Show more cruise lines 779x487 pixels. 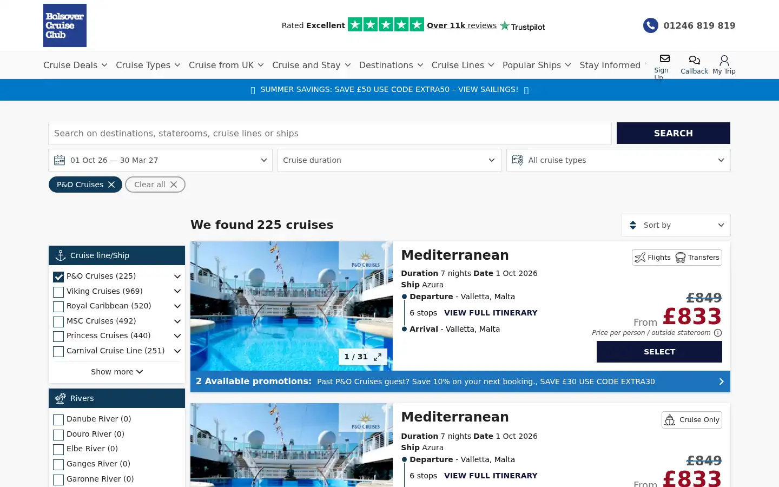[x=117, y=372]
